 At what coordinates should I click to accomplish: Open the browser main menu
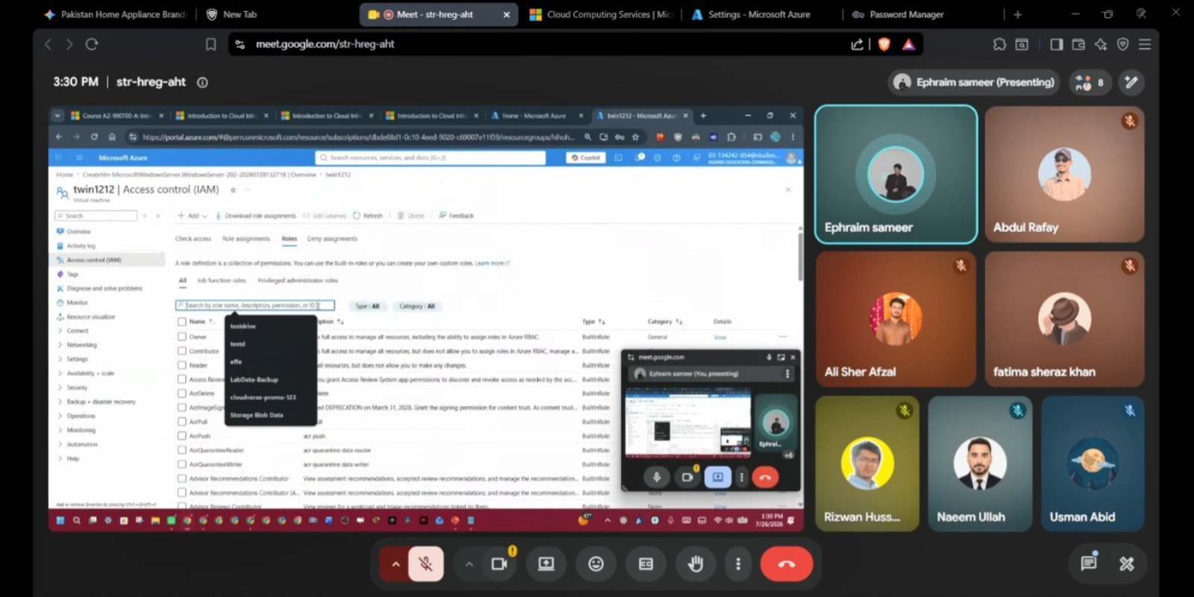pyautogui.click(x=1145, y=44)
